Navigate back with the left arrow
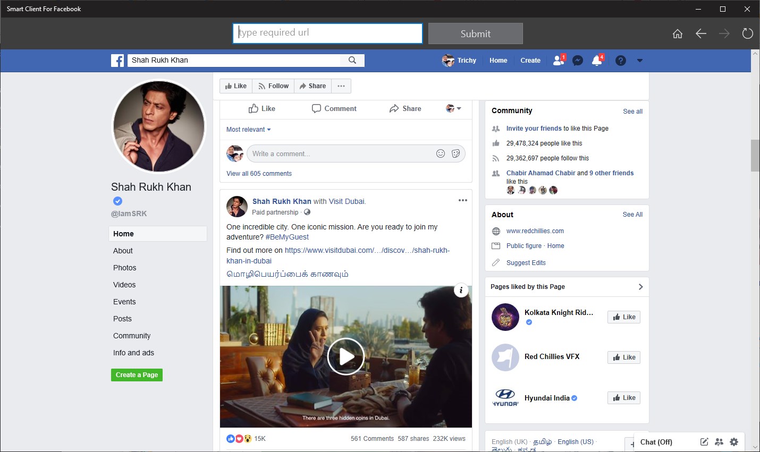 tap(701, 33)
